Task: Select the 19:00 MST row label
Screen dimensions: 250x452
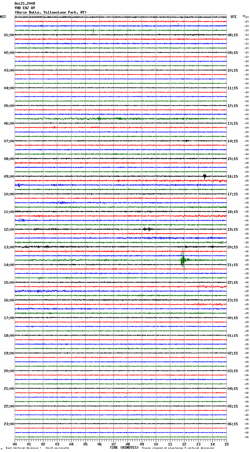Action: coord(9,353)
